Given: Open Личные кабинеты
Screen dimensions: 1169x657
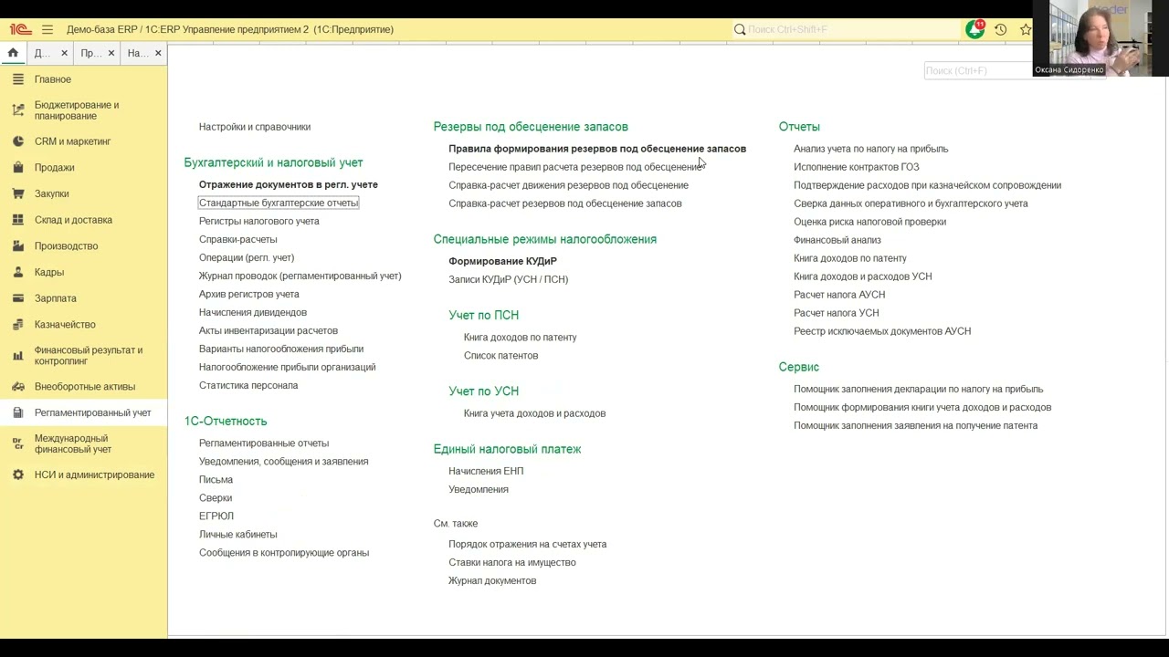Looking at the screenshot, I should pyautogui.click(x=238, y=535).
